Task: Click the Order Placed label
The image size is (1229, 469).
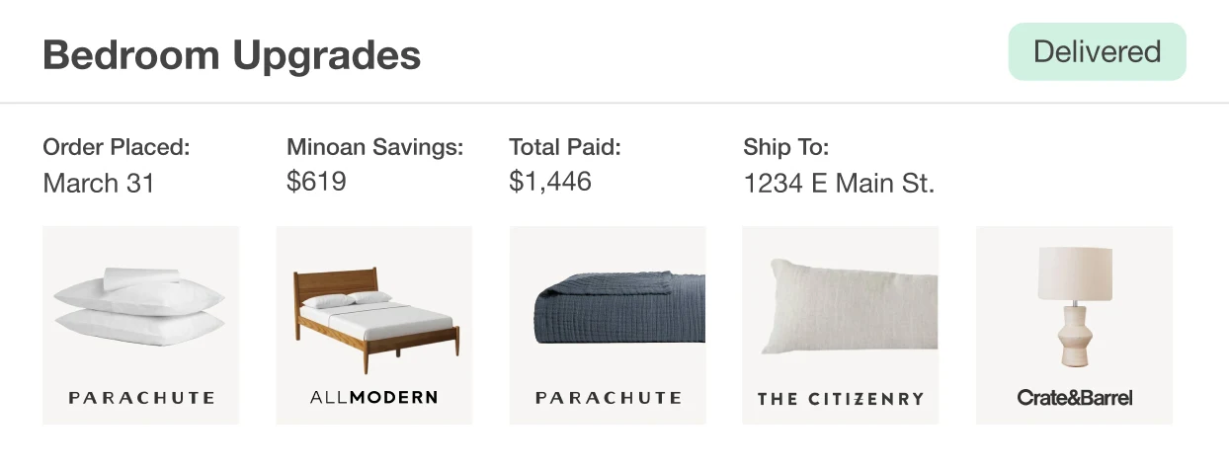Action: (x=116, y=147)
